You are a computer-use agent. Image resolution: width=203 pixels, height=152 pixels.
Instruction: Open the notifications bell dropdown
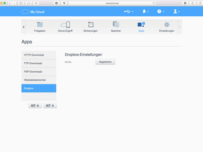146,12
